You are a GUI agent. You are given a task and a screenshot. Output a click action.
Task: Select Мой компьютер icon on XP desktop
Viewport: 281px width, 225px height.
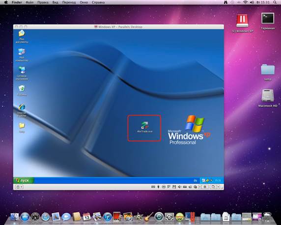pyautogui.click(x=22, y=55)
